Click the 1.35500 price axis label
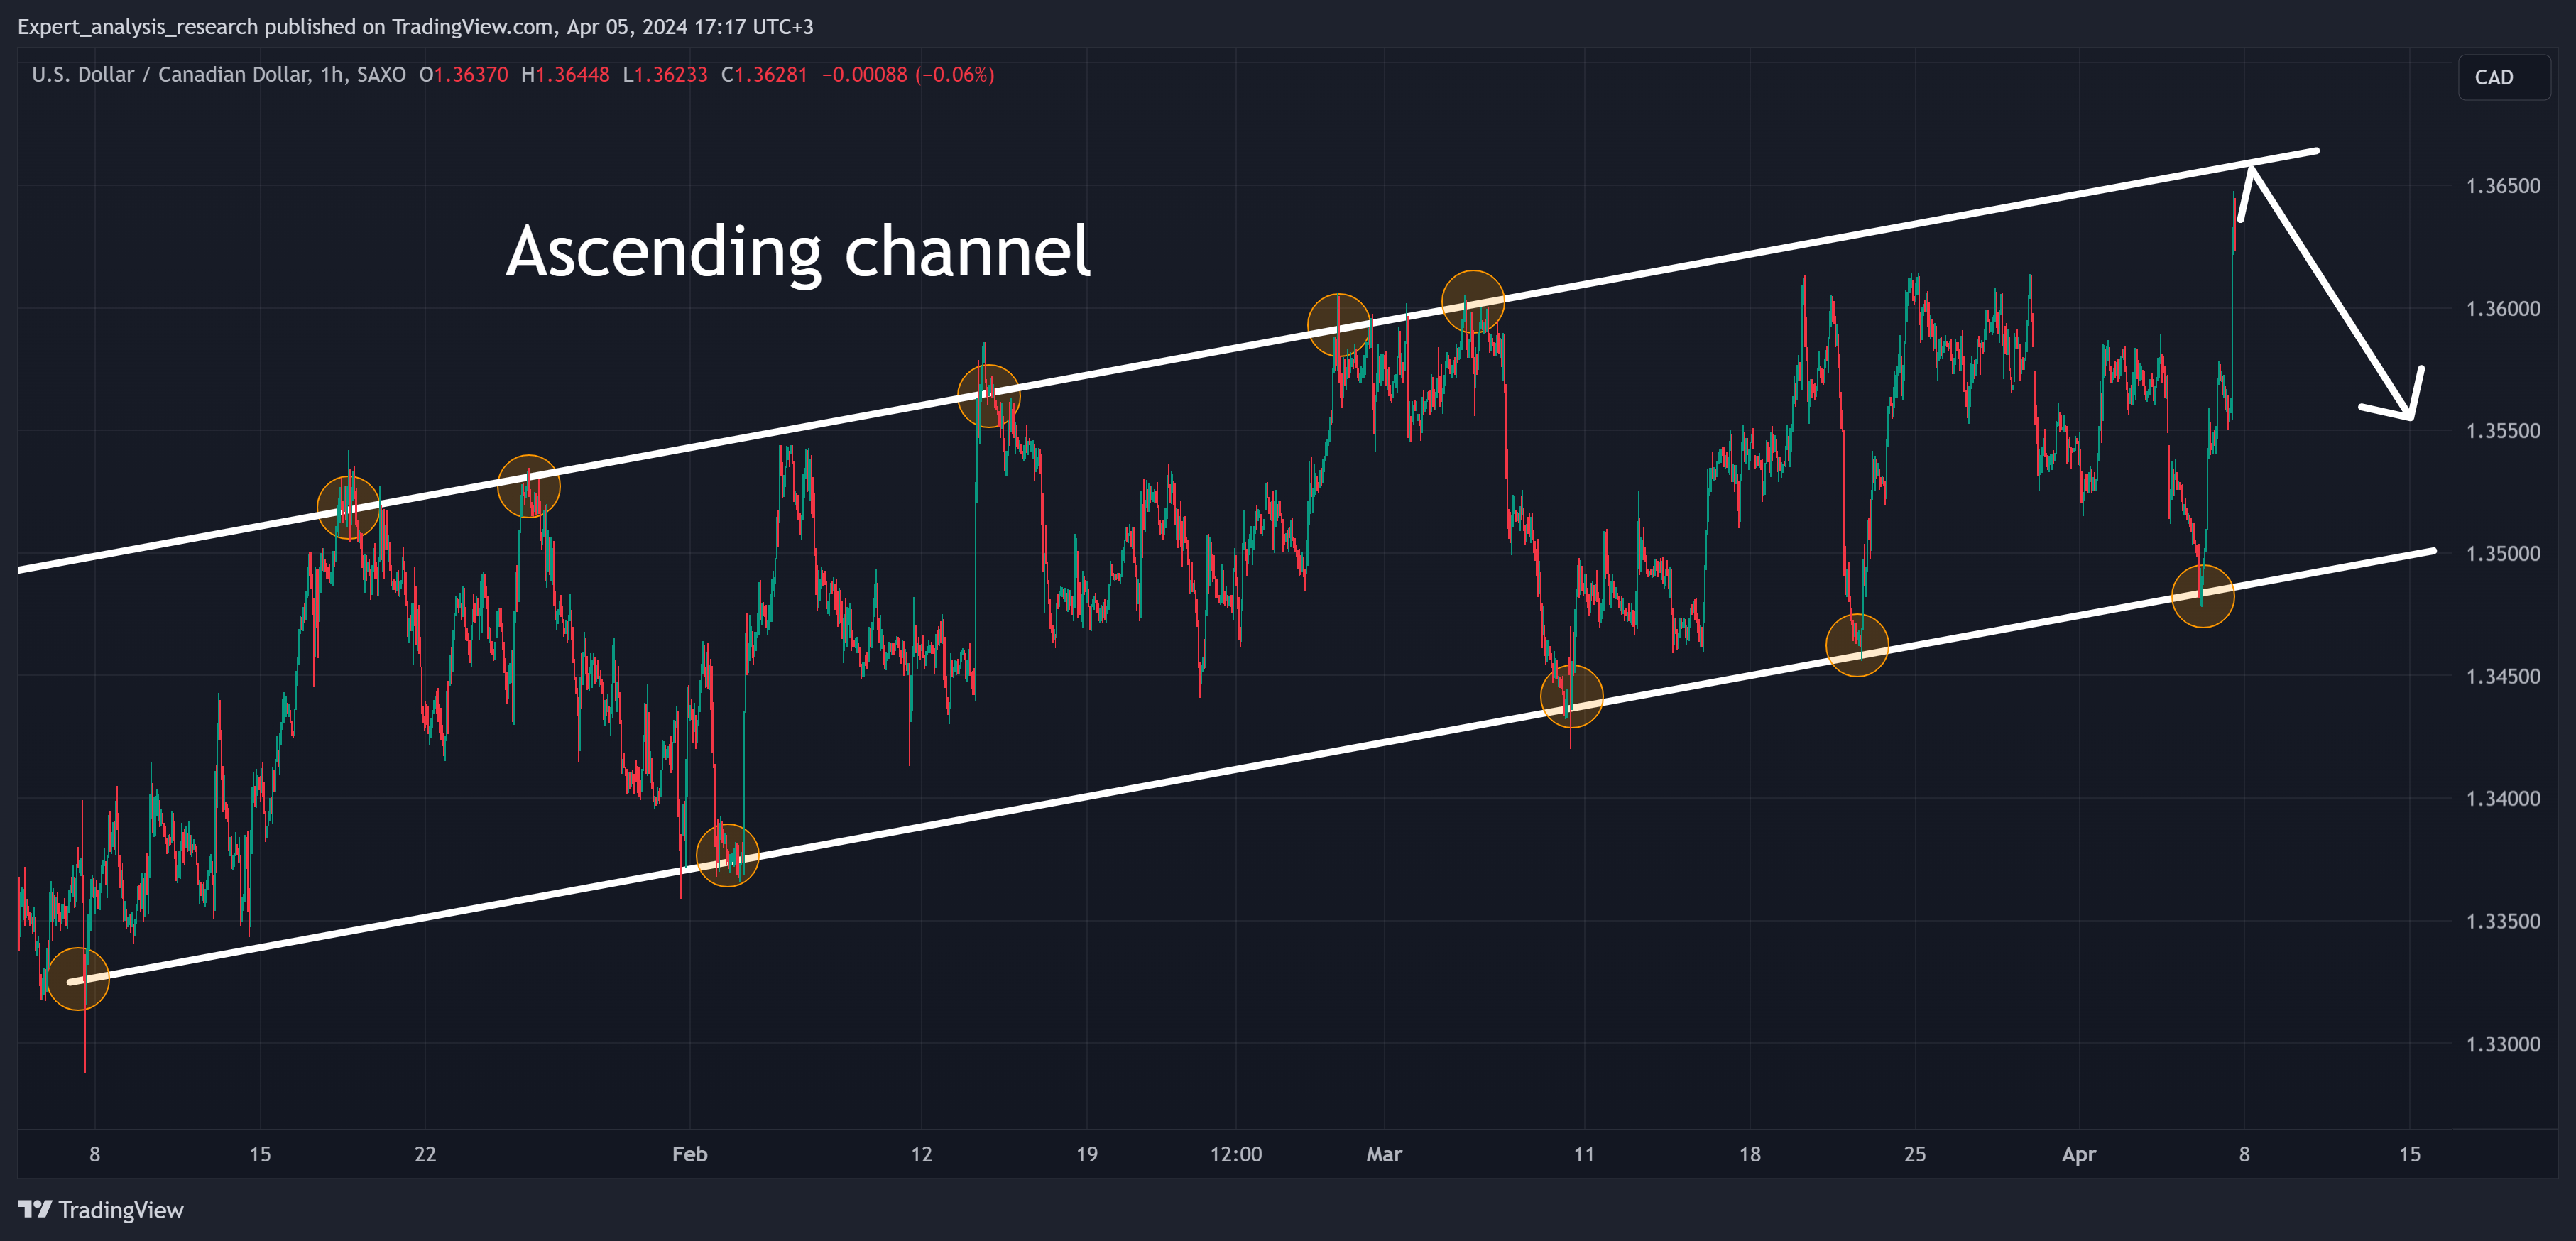Screen dimensions: 2576x1241 [x=2503, y=431]
